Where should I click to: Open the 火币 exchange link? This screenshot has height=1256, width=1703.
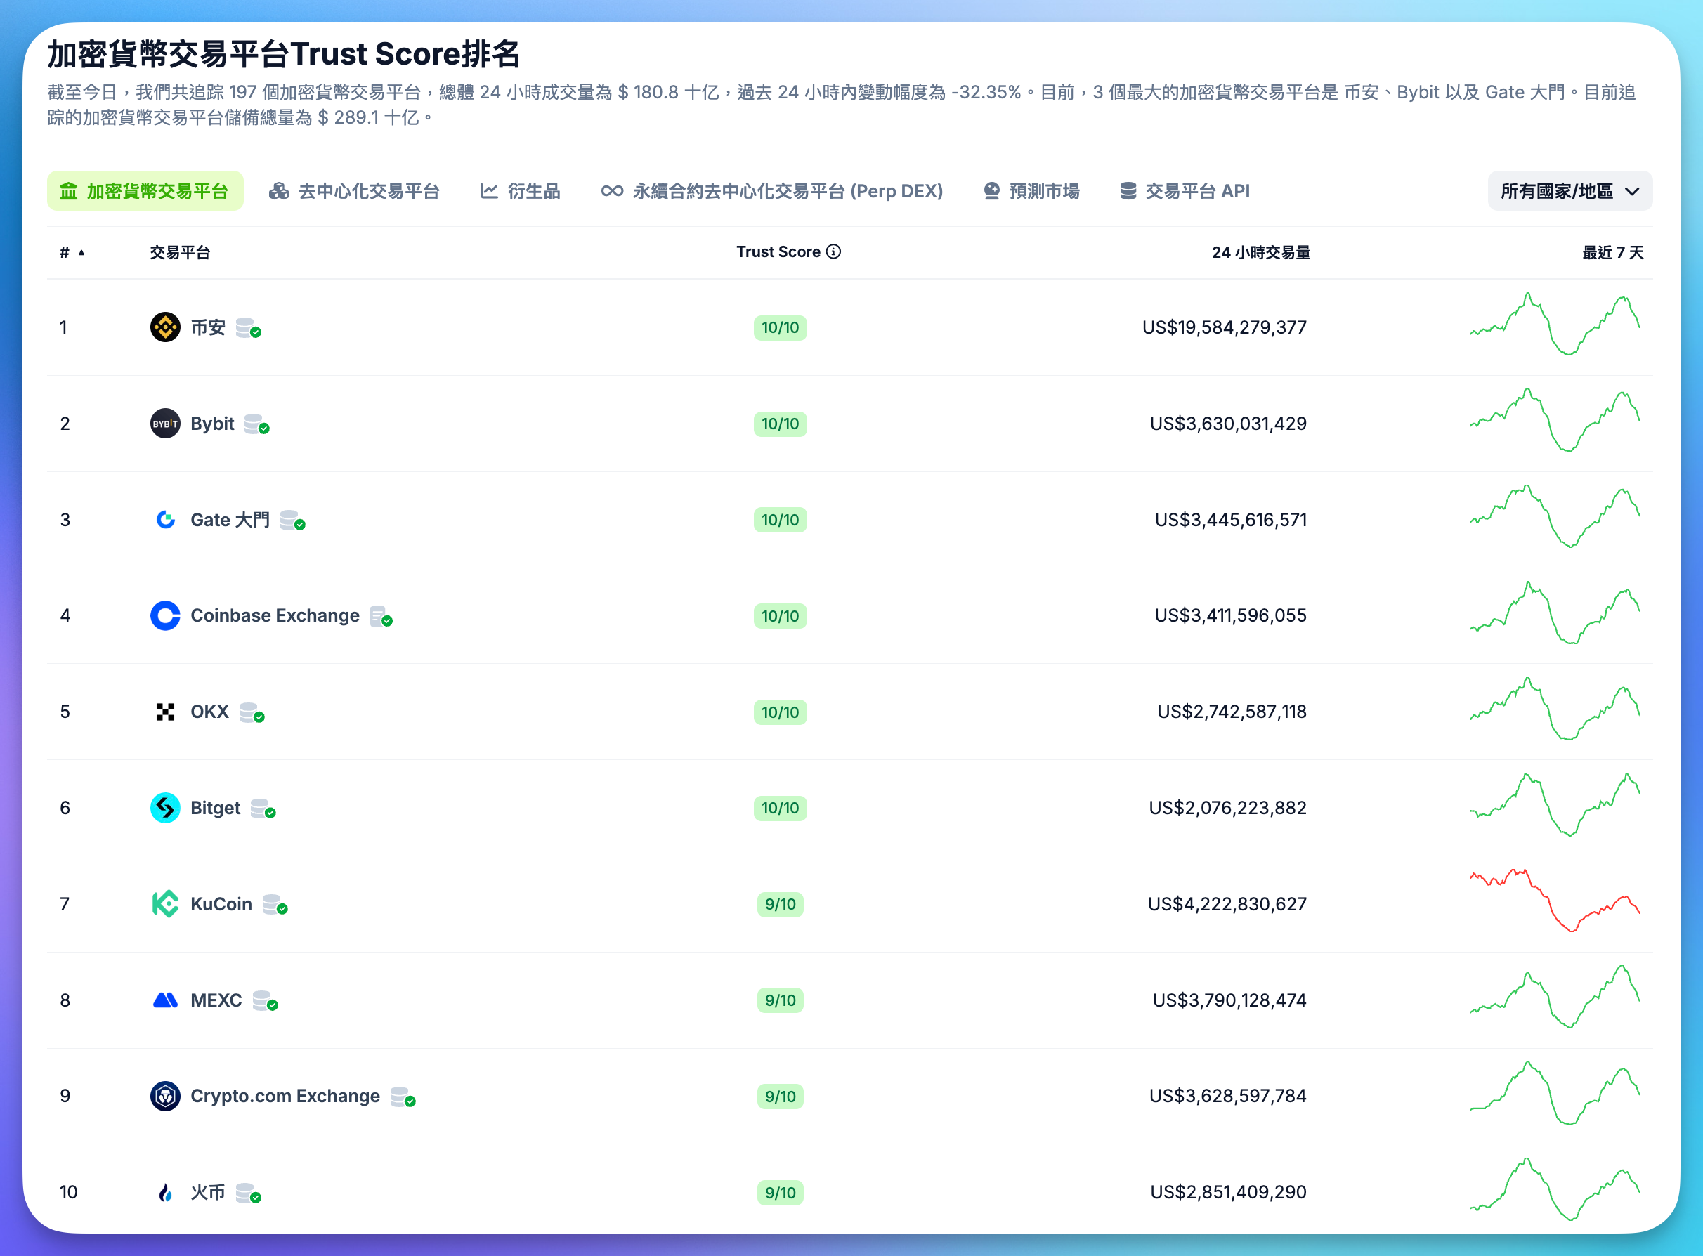coord(207,1192)
